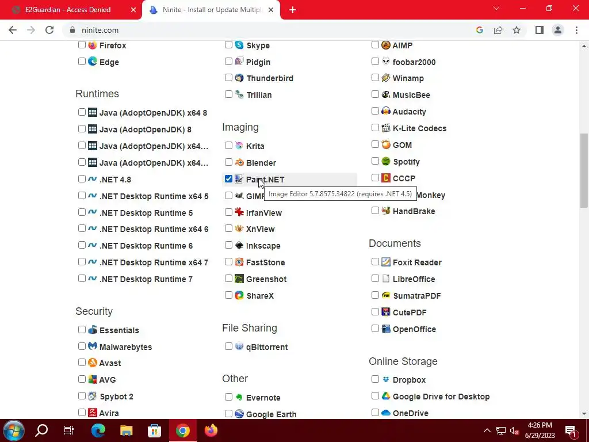
Task: Open File Explorer from the taskbar
Action: 126,430
